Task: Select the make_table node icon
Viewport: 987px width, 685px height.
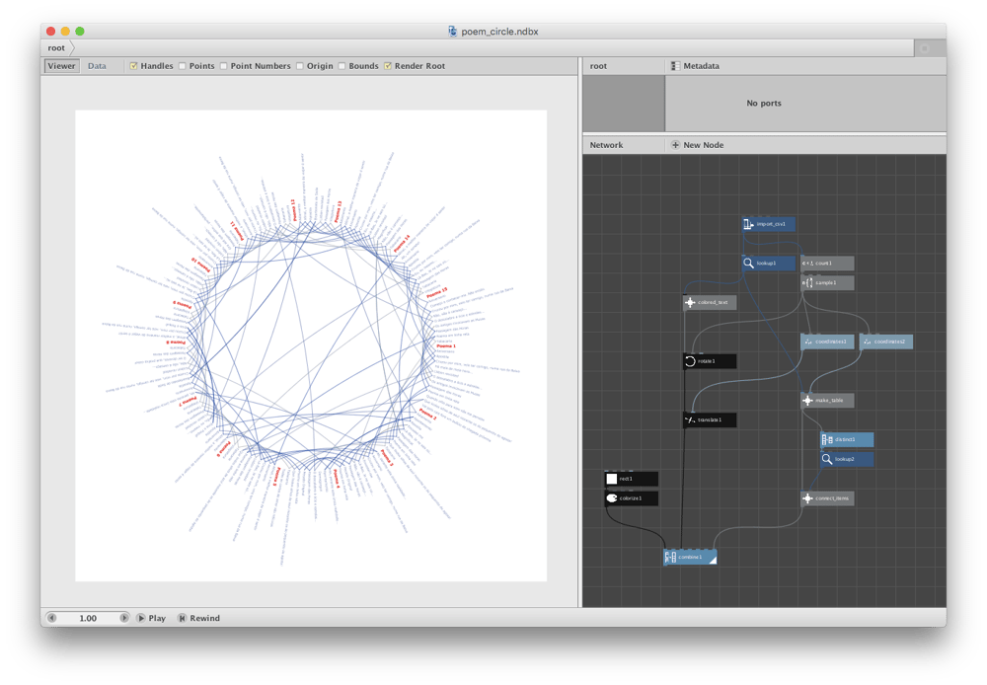Action: pyautogui.click(x=807, y=401)
